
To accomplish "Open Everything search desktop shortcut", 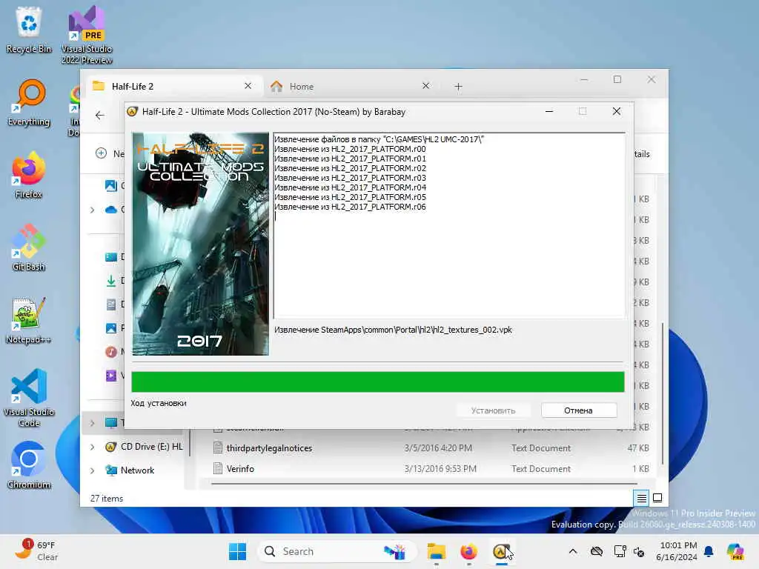I will click(x=29, y=102).
